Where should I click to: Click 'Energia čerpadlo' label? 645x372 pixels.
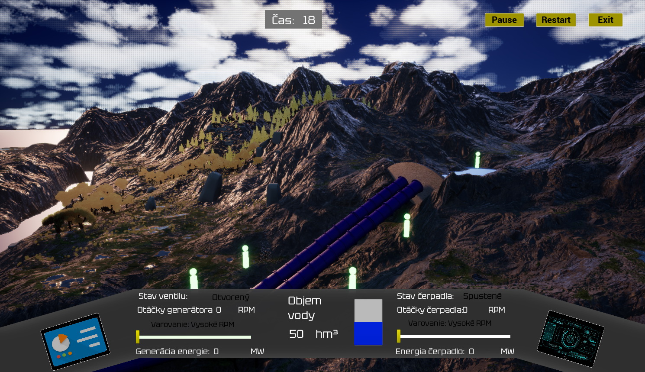coord(430,351)
